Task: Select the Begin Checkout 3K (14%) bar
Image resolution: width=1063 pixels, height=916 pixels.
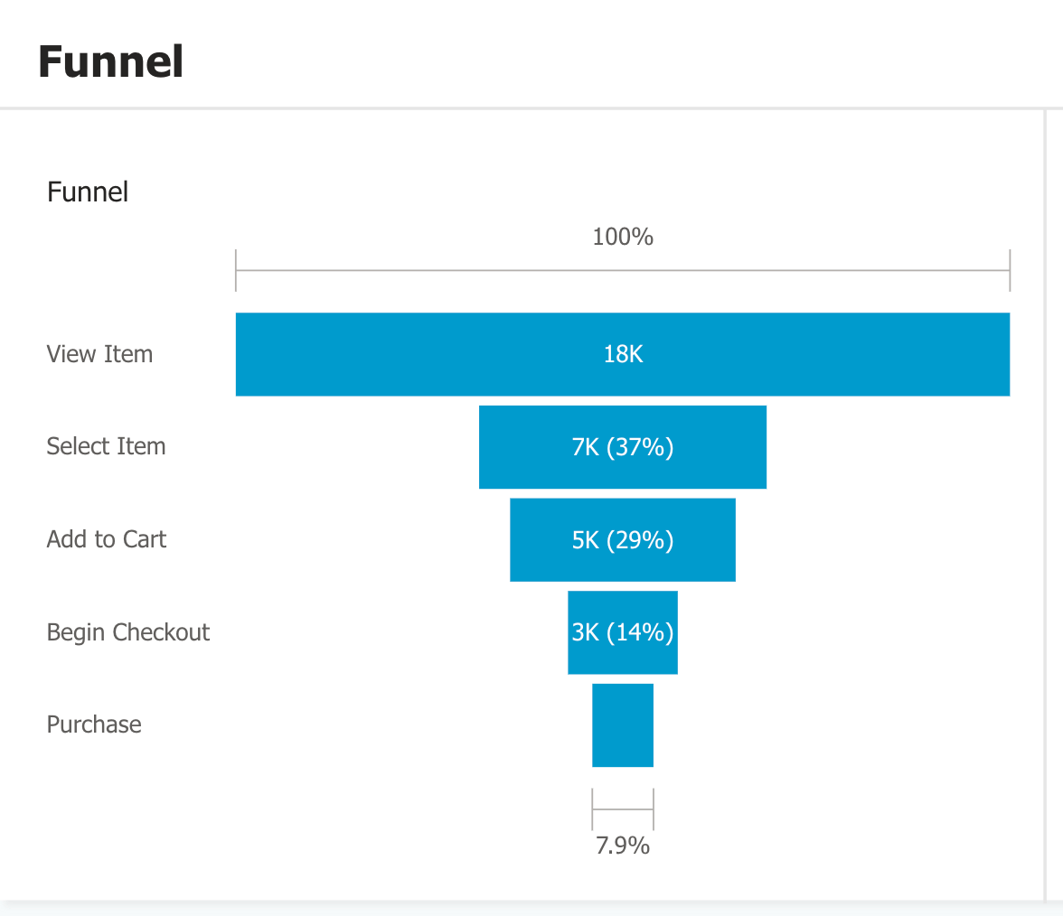Action: [622, 632]
